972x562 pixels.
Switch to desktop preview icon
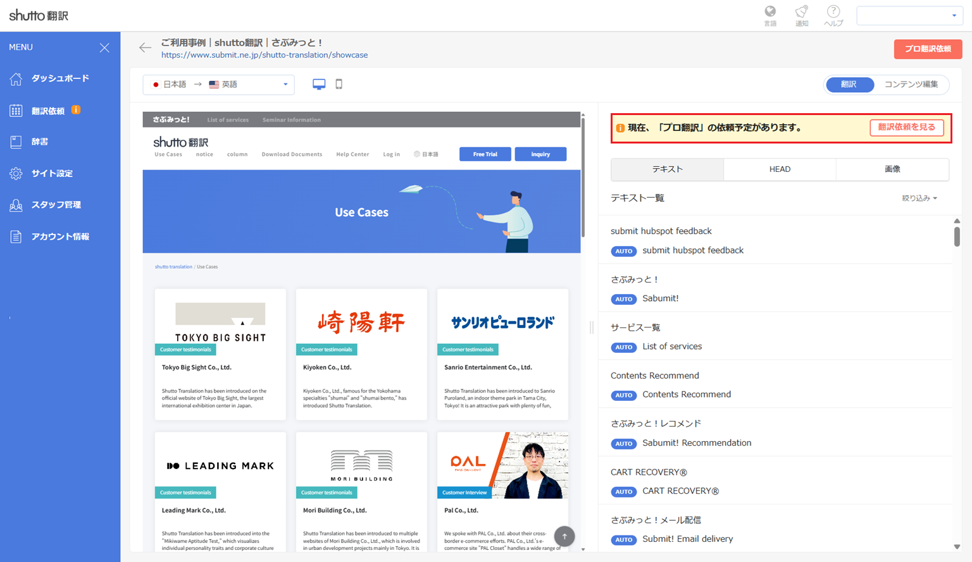pyautogui.click(x=319, y=84)
